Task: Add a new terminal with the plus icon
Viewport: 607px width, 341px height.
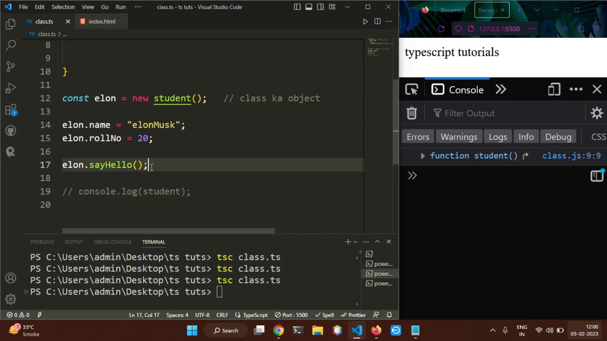Action: (x=348, y=242)
